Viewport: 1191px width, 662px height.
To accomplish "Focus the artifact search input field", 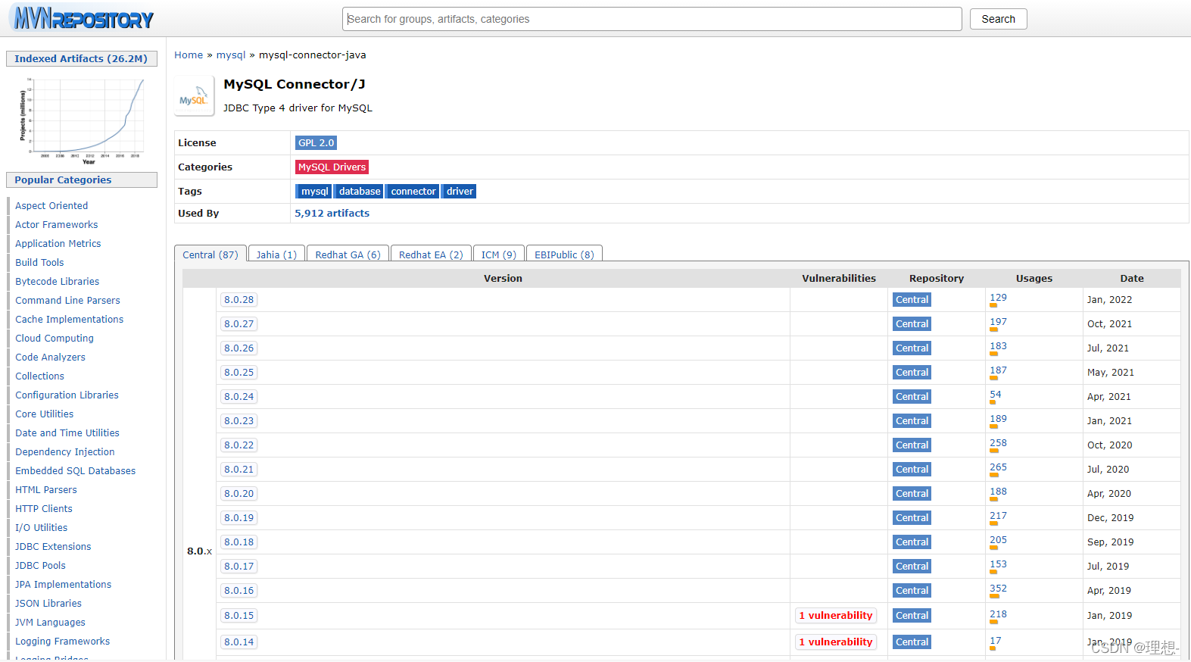I will [x=652, y=19].
